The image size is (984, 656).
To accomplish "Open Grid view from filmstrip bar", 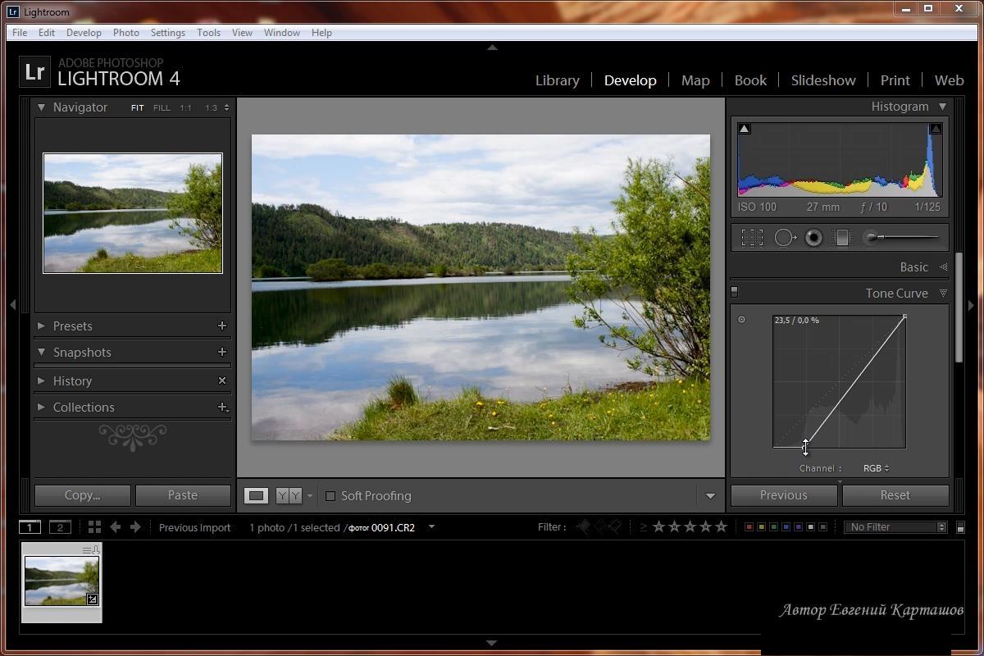I will [x=94, y=527].
